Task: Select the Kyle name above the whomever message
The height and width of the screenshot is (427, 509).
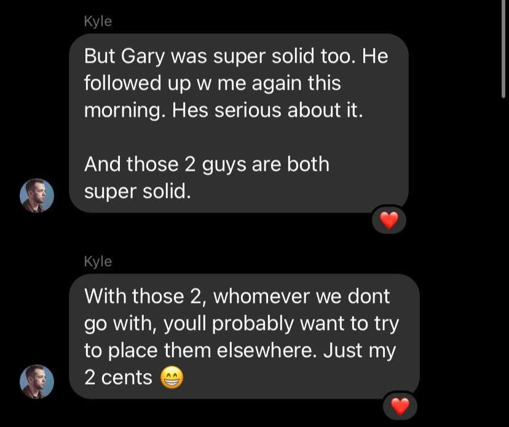Action: (98, 262)
